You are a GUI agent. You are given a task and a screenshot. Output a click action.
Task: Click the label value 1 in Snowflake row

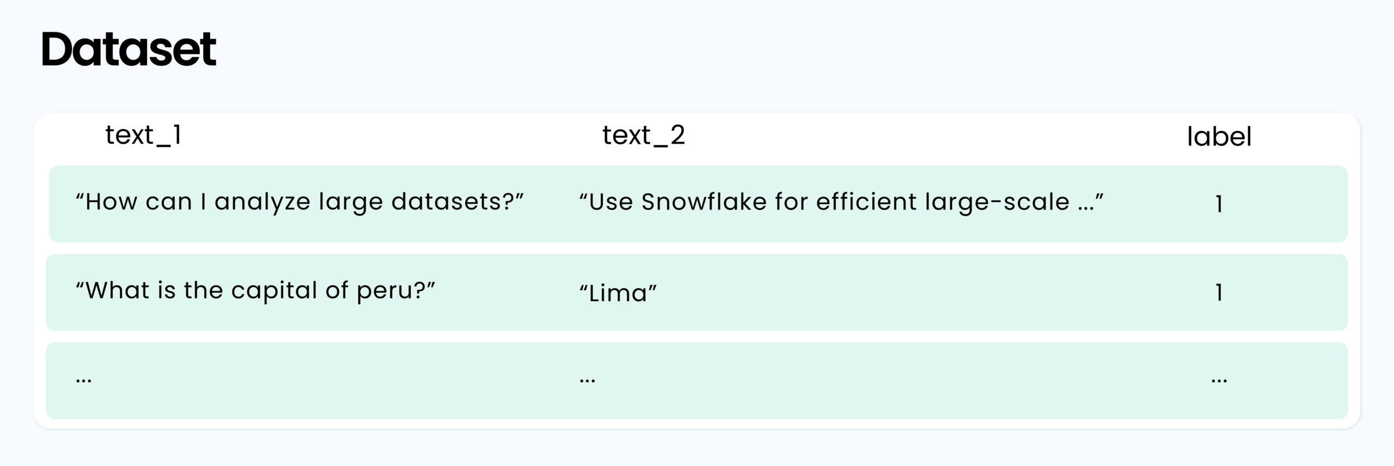click(x=1219, y=204)
